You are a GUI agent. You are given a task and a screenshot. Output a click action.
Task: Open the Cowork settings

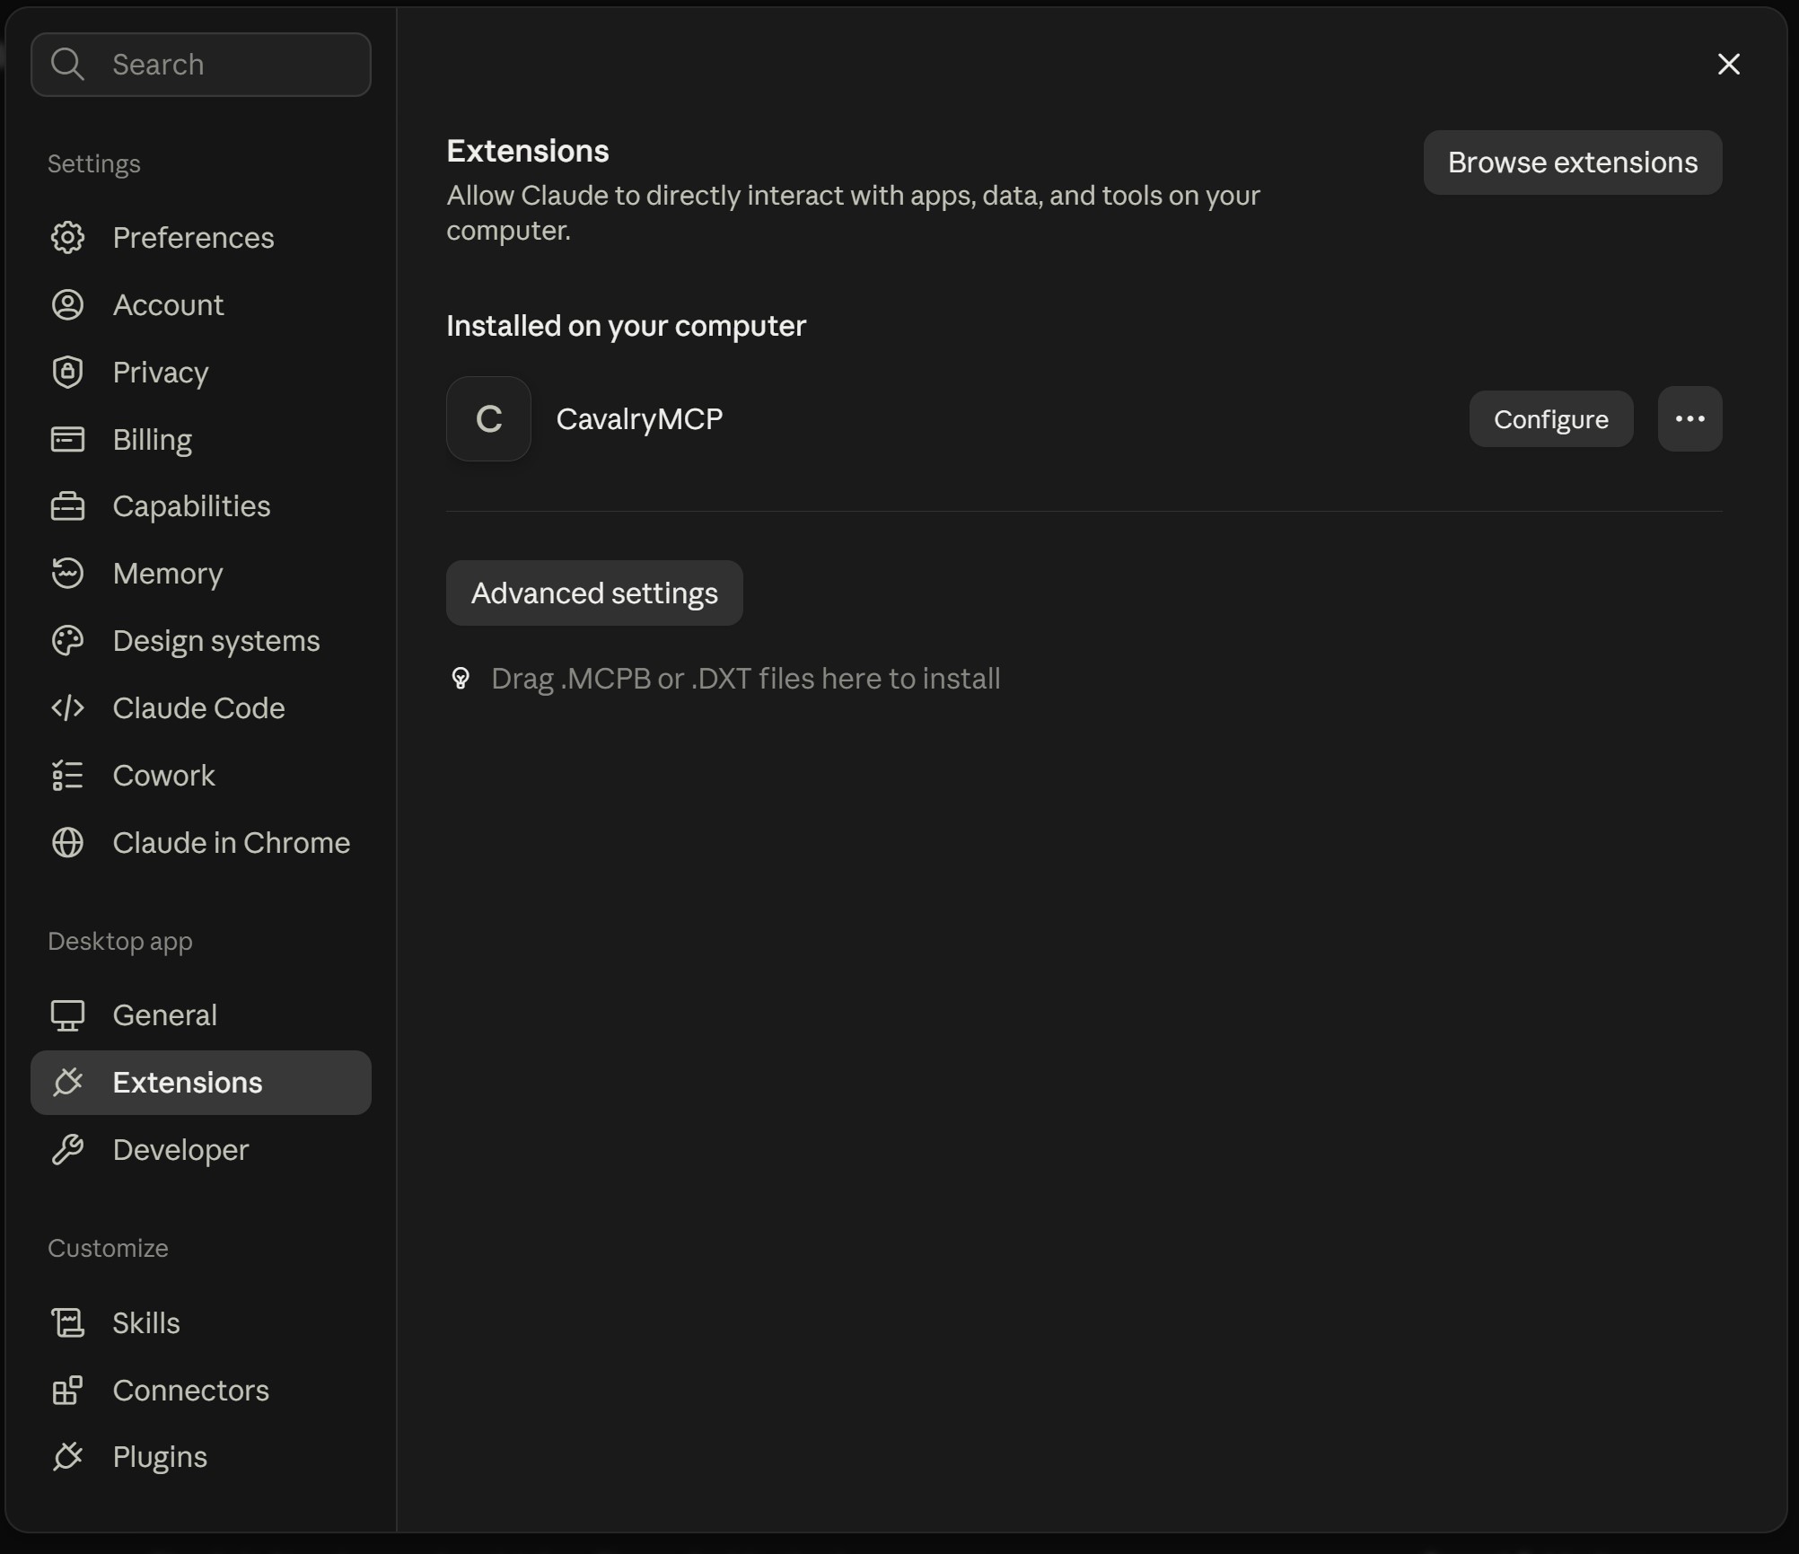pos(201,776)
